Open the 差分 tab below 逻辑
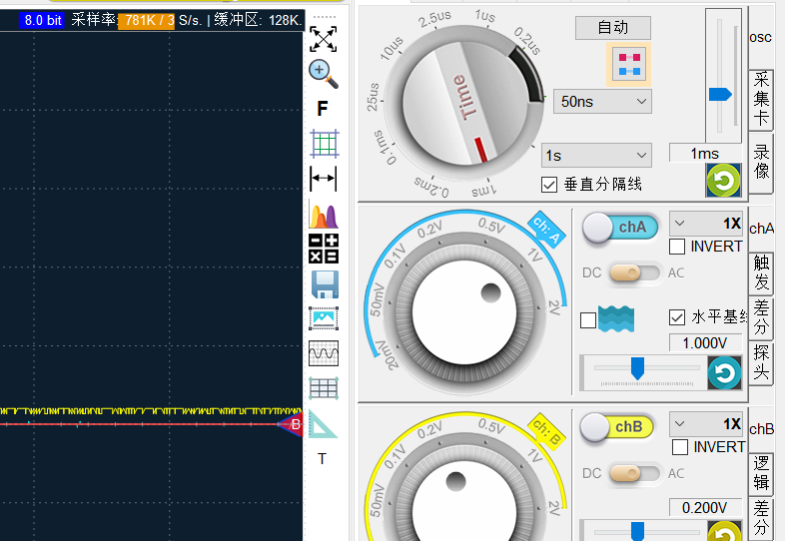 [x=761, y=517]
